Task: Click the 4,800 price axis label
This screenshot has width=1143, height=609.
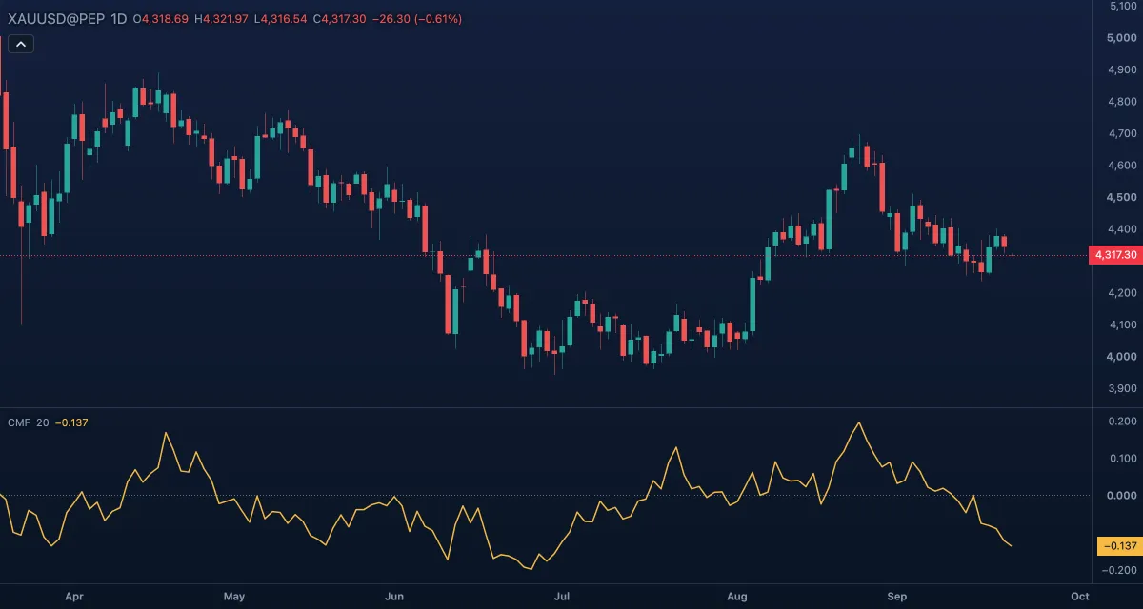Action: pyautogui.click(x=1123, y=102)
